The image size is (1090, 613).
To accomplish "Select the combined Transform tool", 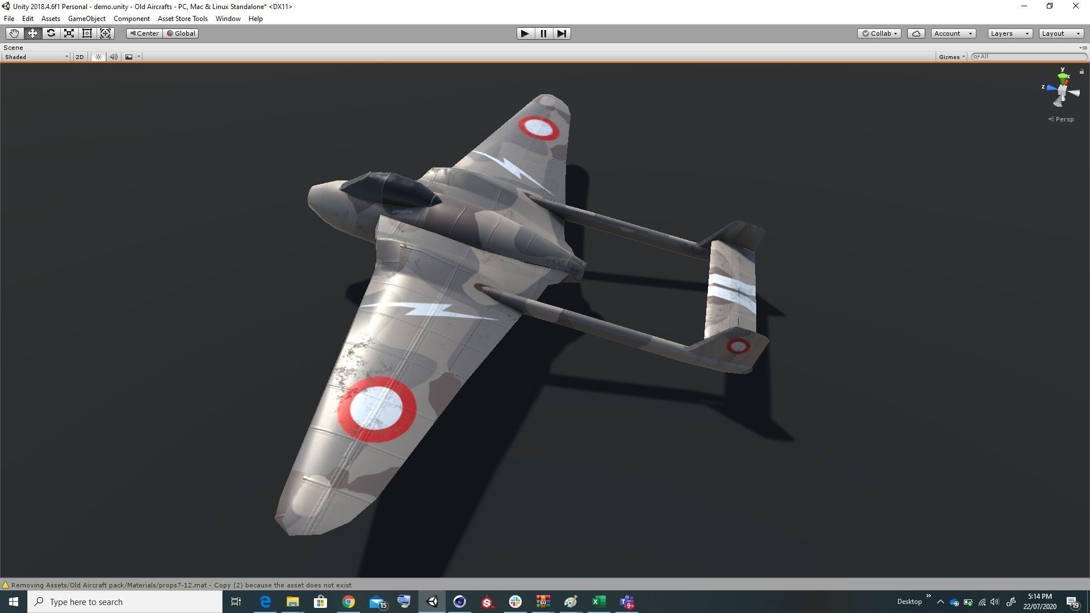I will [x=106, y=33].
